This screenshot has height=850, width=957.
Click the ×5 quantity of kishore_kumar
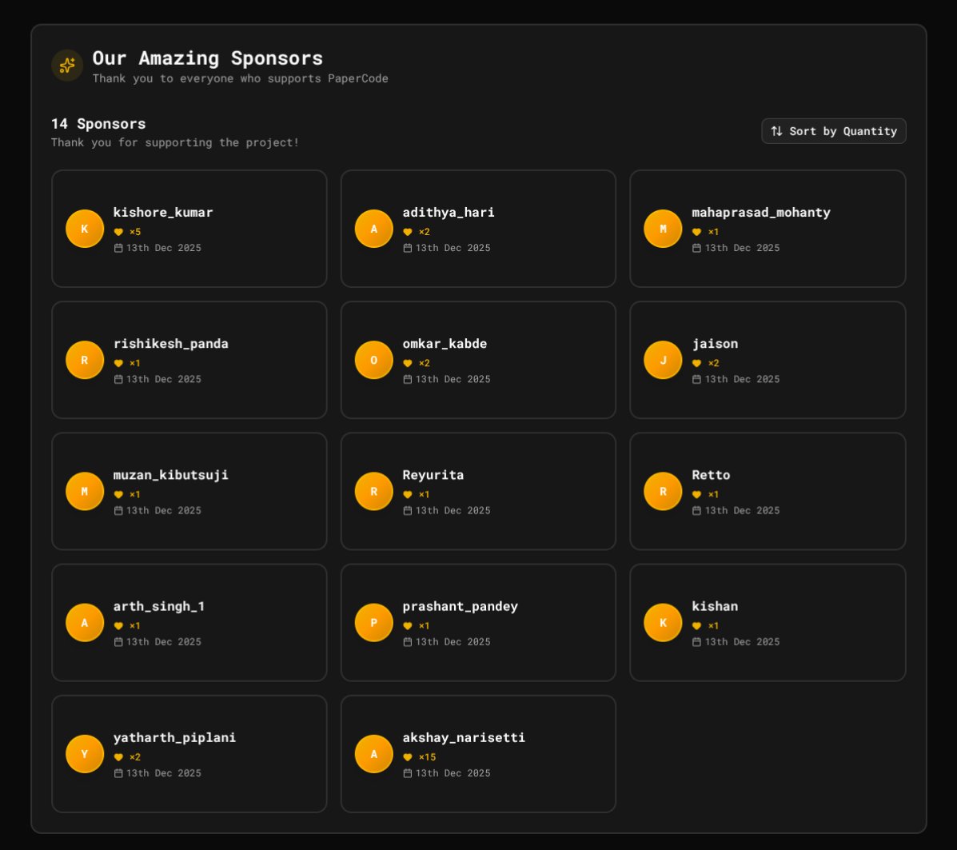[135, 232]
